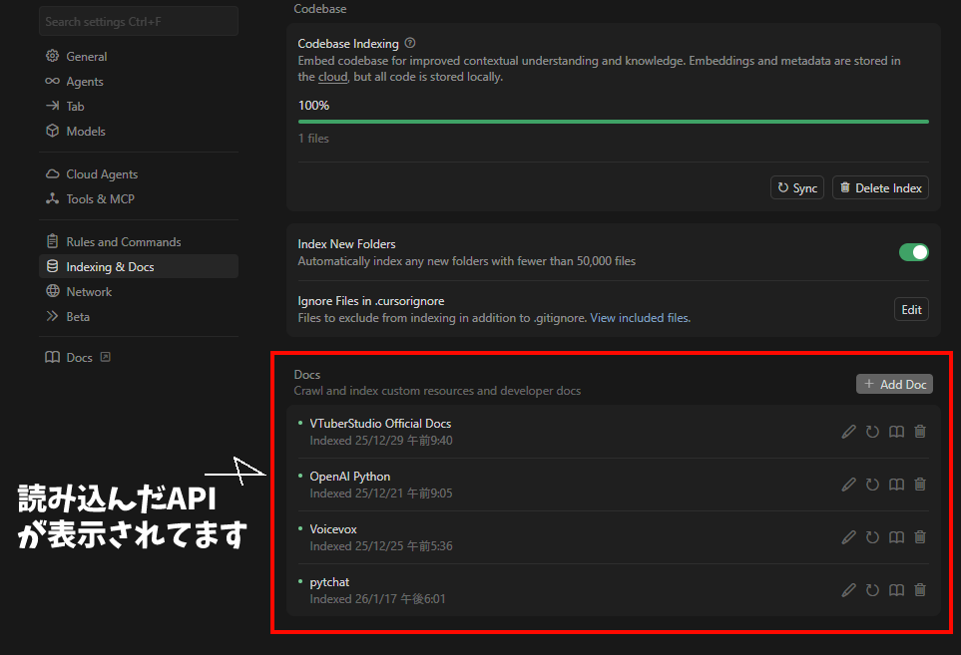
Task: Focus the Search settings input field
Action: tap(139, 21)
